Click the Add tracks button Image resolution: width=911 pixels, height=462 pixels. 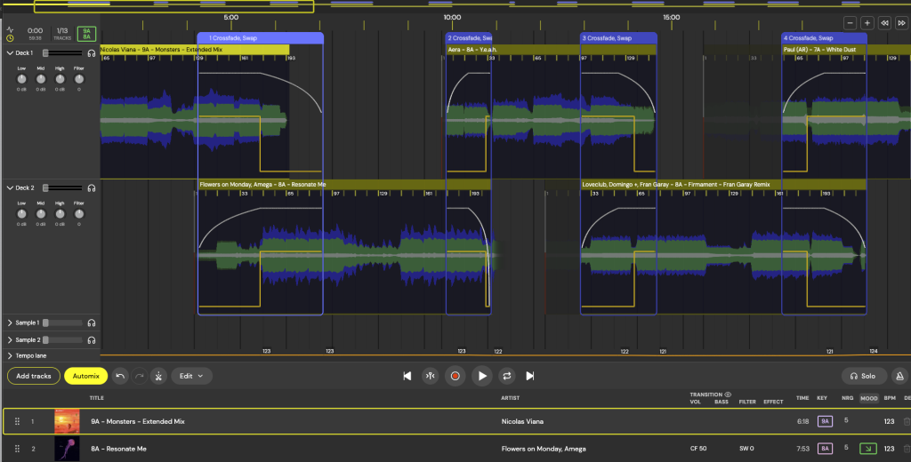coord(34,376)
